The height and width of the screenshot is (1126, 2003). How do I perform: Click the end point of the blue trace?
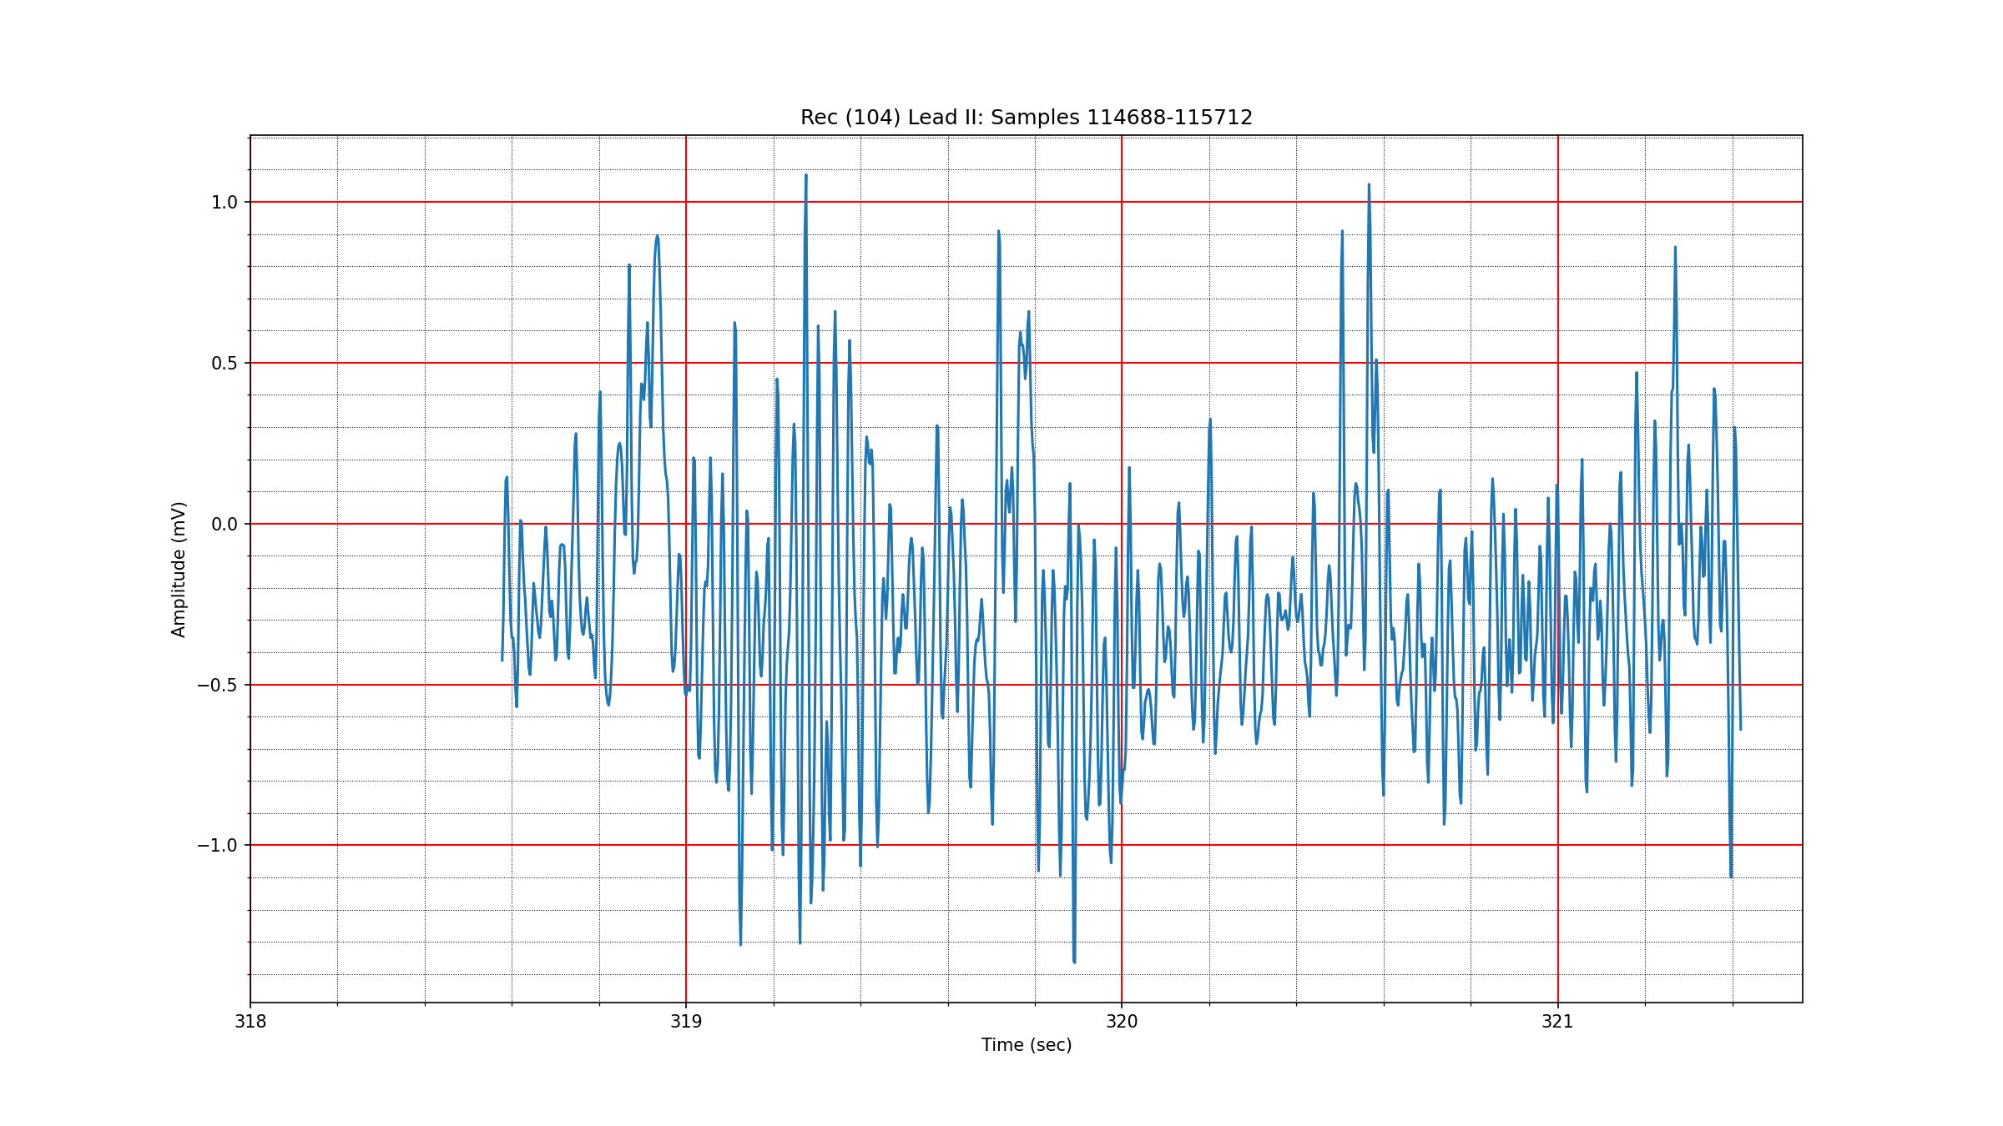pos(1740,730)
